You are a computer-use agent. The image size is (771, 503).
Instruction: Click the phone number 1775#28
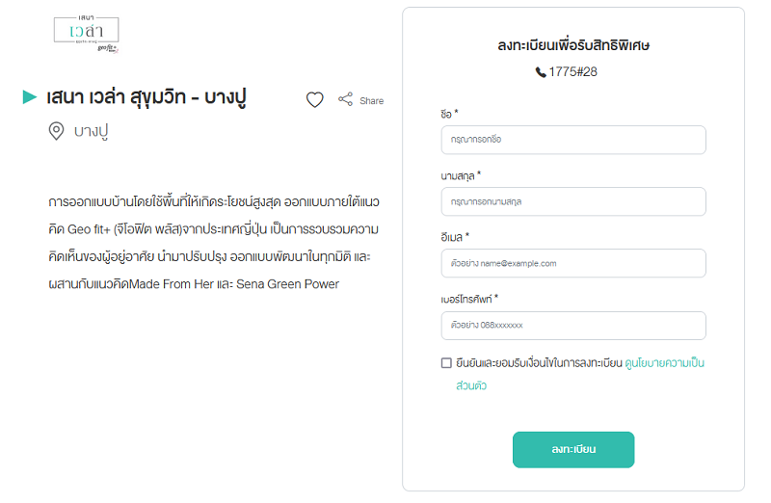click(572, 71)
